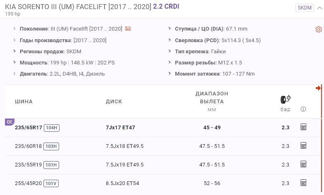Screen dimensions: 324x195
Task: Click the OE label tag
Action: pyautogui.click(x=9, y=122)
